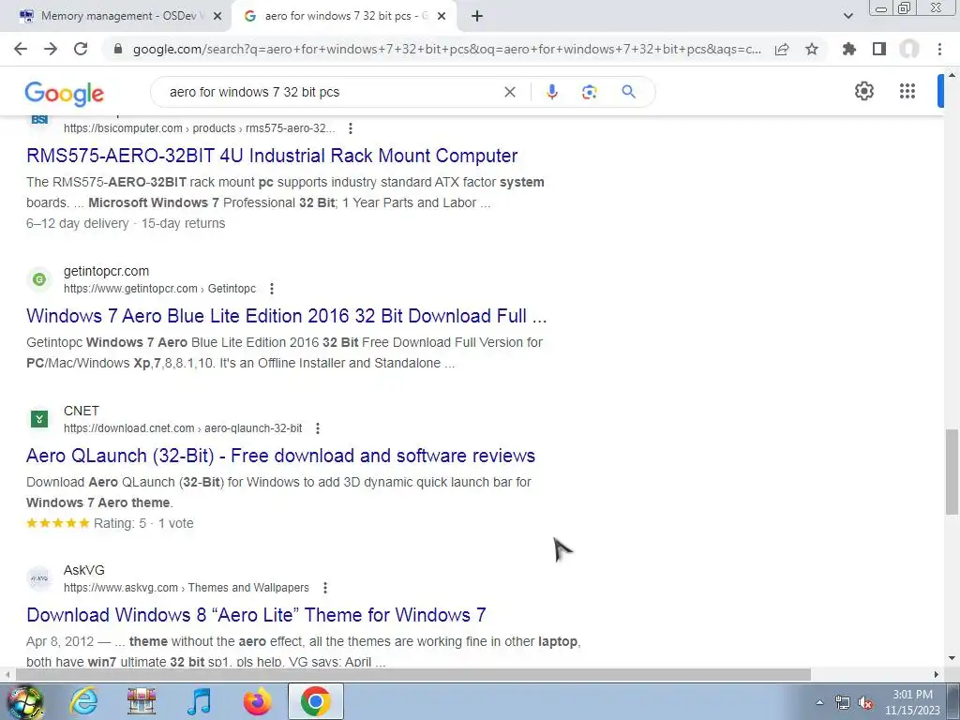The image size is (960, 720).
Task: Focus the Google search input field
Action: 331,92
